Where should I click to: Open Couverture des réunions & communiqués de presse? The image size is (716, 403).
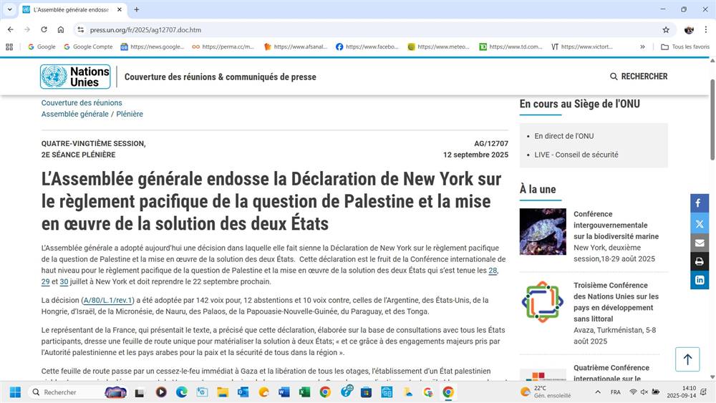pos(220,77)
